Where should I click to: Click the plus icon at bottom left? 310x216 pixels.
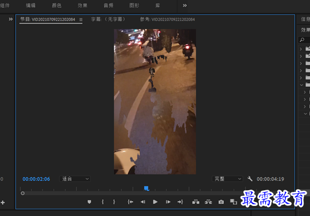3,203
